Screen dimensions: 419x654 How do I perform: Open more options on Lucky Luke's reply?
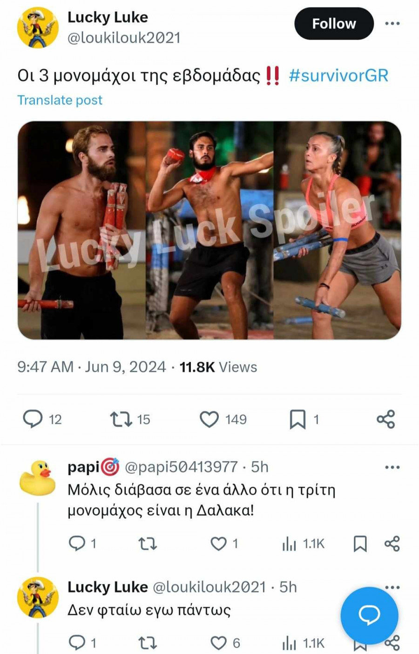click(392, 587)
